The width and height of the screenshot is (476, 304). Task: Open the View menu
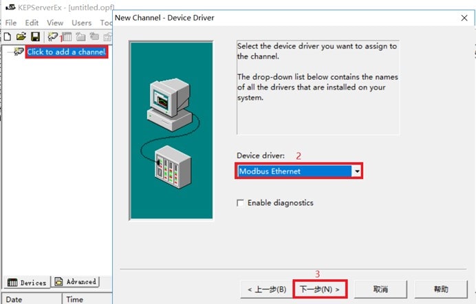click(x=55, y=23)
